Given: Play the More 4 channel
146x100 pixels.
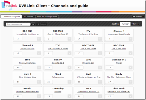Looking at the screenshot, I should 39,82.
